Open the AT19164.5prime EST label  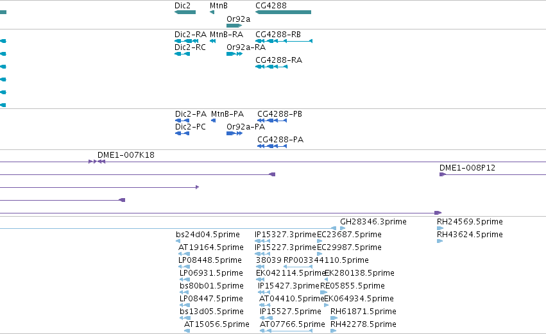[211, 247]
